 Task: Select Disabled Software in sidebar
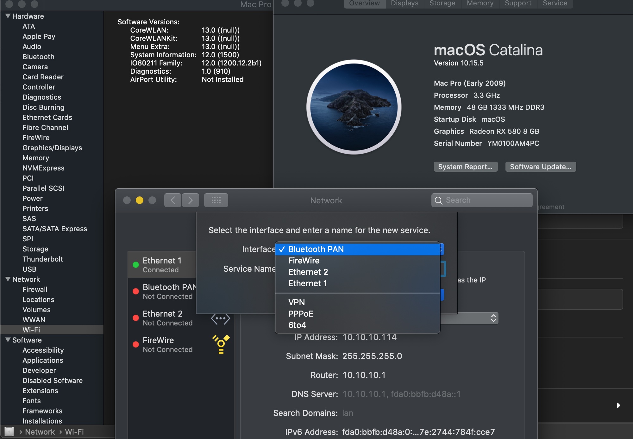tap(53, 380)
